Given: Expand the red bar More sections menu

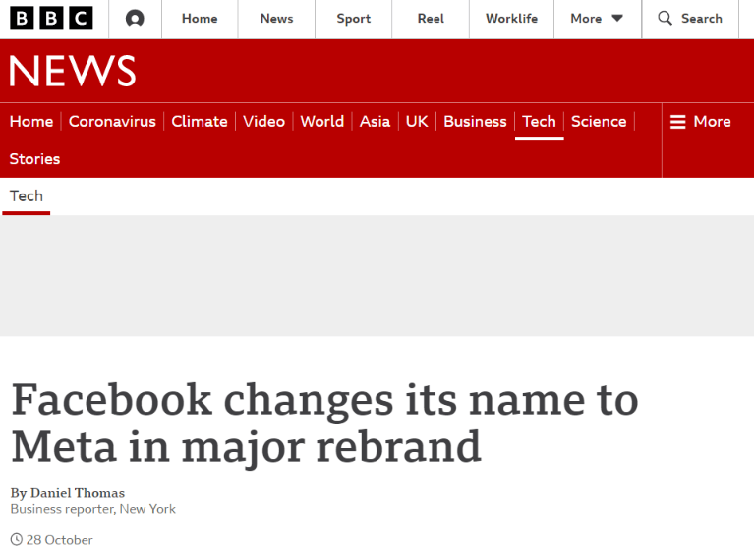Looking at the screenshot, I should 701,122.
